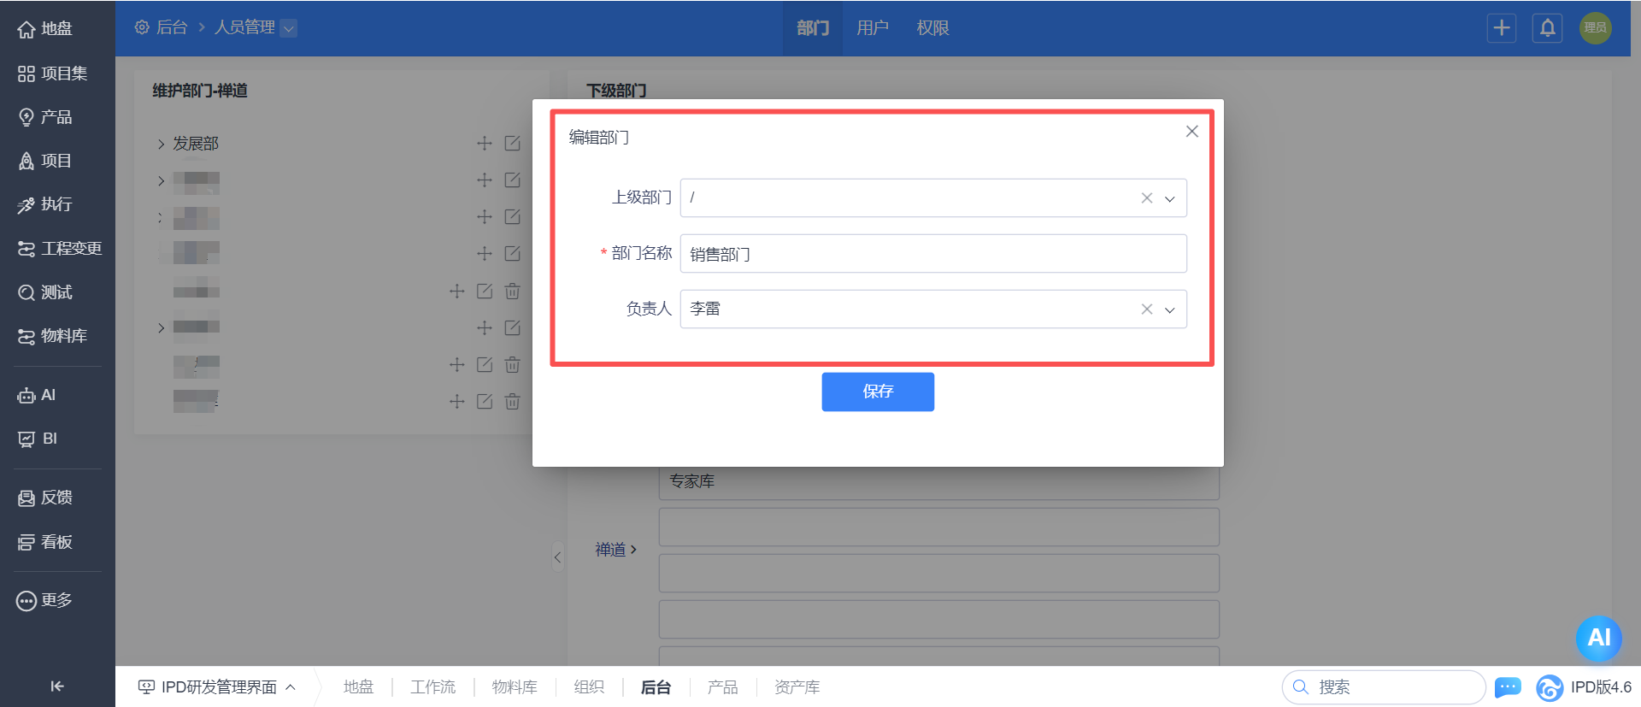Open 地盘 in the left sidebar
This screenshot has width=1641, height=707.
(45, 29)
